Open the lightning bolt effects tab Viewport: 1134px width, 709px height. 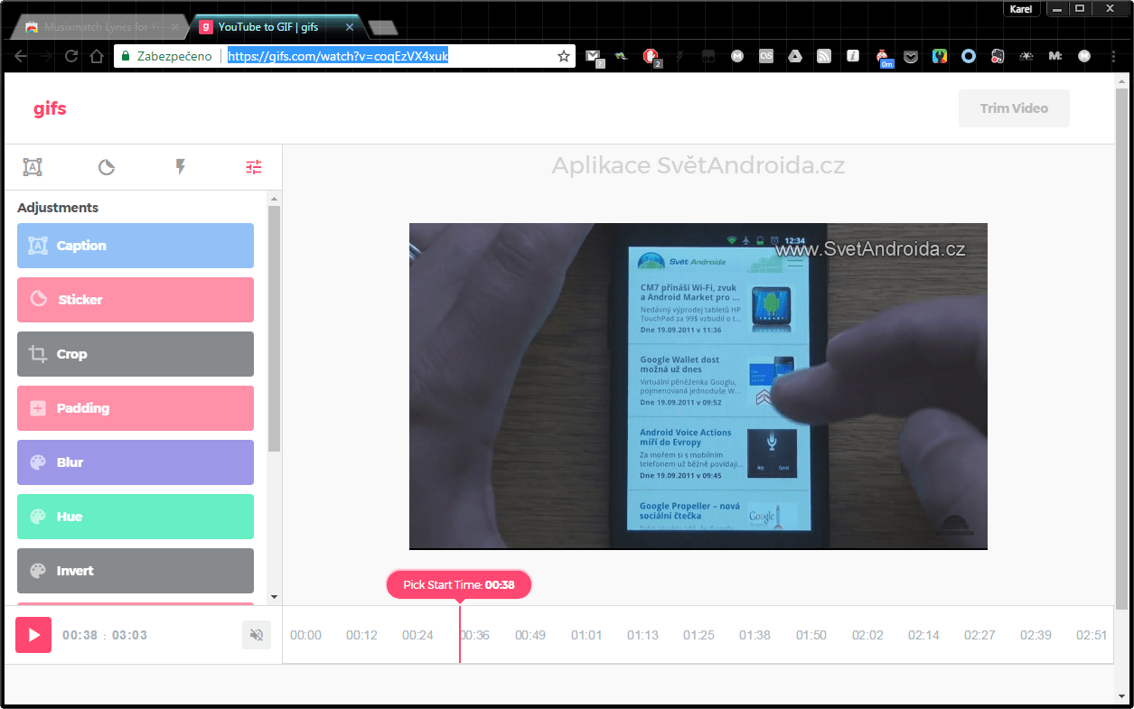181,167
